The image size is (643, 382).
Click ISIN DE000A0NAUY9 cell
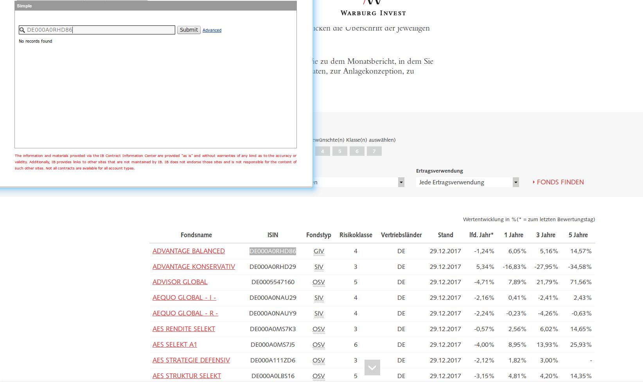(x=273, y=313)
